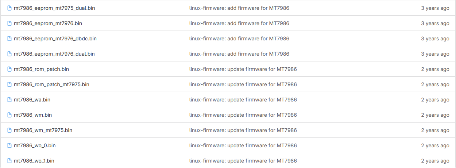Open the mt7986_eeprom_mt7976_dual.bin file

click(54, 54)
